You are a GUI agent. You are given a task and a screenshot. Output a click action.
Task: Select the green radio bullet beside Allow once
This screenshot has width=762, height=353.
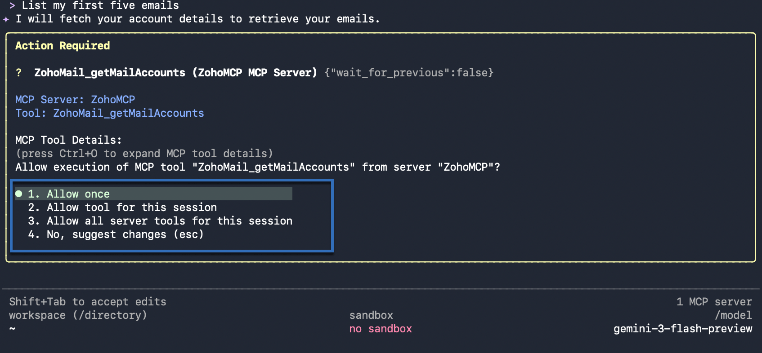[18, 194]
